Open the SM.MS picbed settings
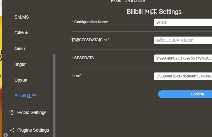The height and width of the screenshot is (137, 212). [22, 17]
